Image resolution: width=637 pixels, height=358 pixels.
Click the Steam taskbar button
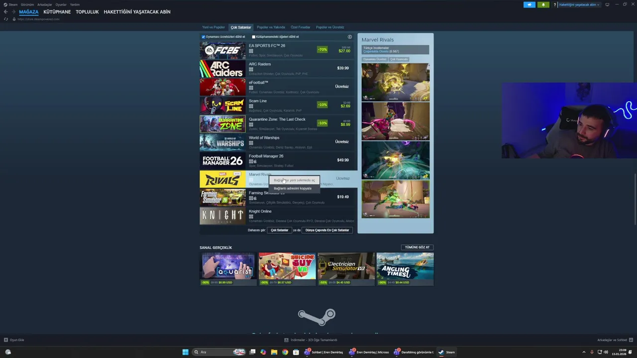point(446,352)
